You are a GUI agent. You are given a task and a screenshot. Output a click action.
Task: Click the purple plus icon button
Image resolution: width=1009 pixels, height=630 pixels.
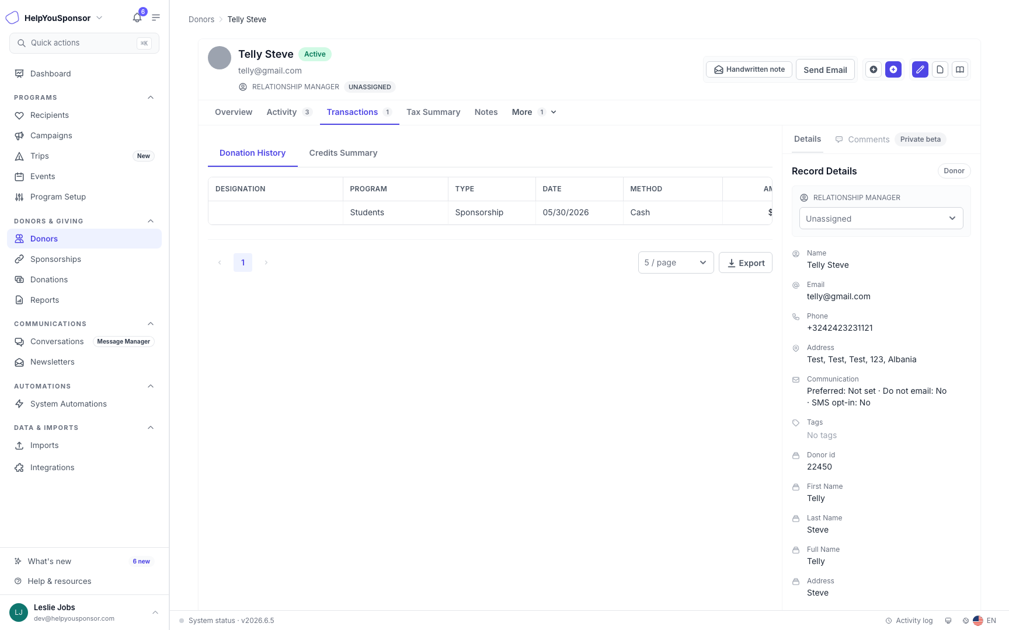pyautogui.click(x=893, y=69)
